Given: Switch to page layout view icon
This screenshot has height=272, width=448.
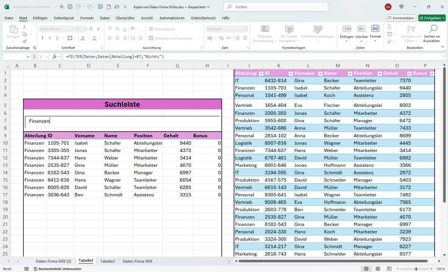Looking at the screenshot, I should click(x=377, y=269).
